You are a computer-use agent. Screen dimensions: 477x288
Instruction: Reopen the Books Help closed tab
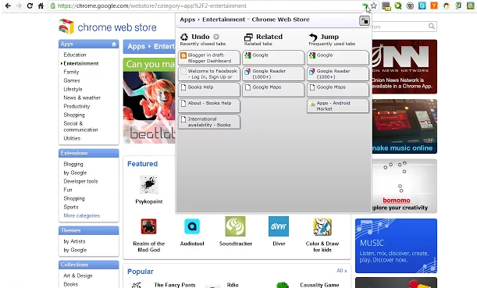pos(209,90)
